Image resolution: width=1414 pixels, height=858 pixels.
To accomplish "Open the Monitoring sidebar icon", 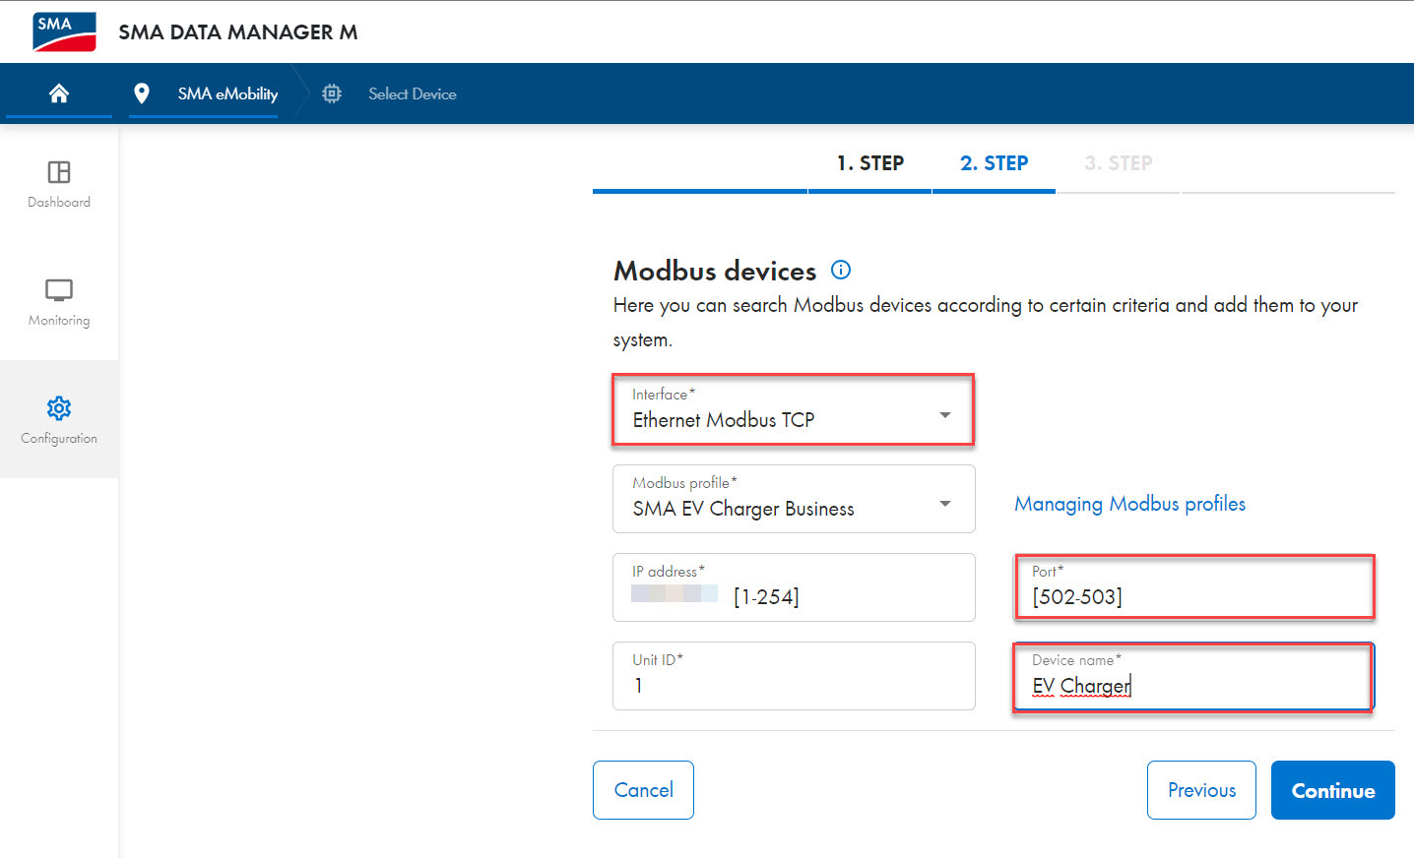I will click(59, 290).
